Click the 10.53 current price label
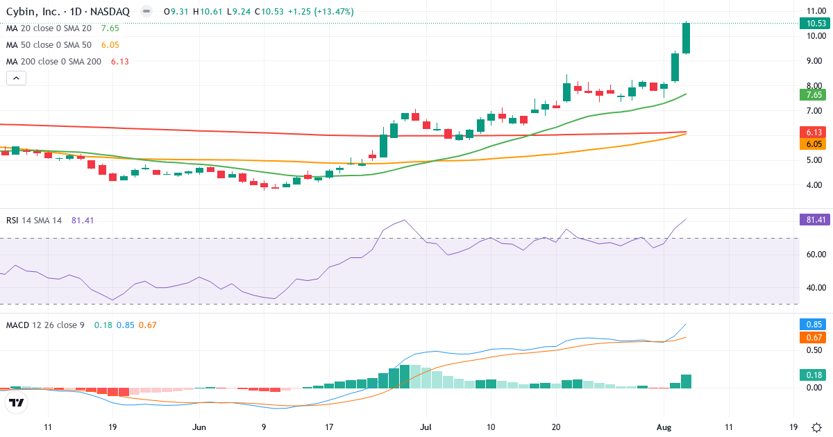 point(814,23)
